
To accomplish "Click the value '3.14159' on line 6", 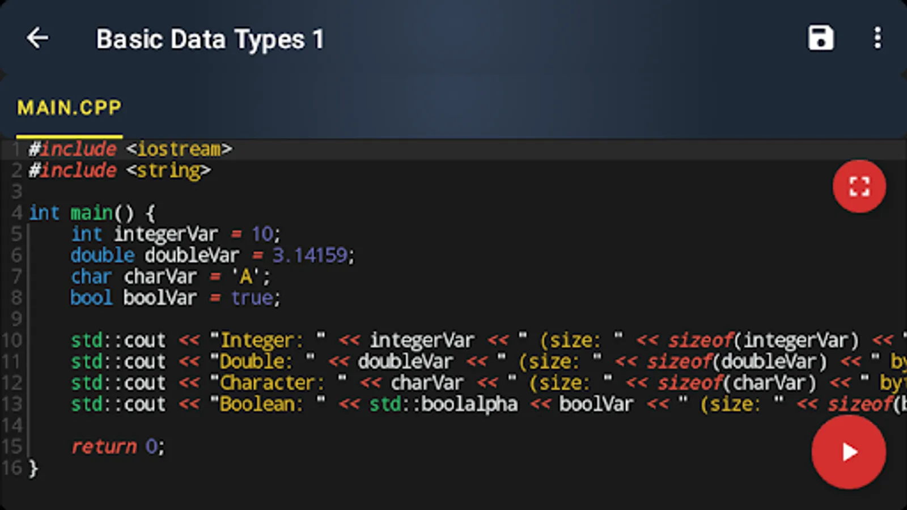I will tap(310, 256).
